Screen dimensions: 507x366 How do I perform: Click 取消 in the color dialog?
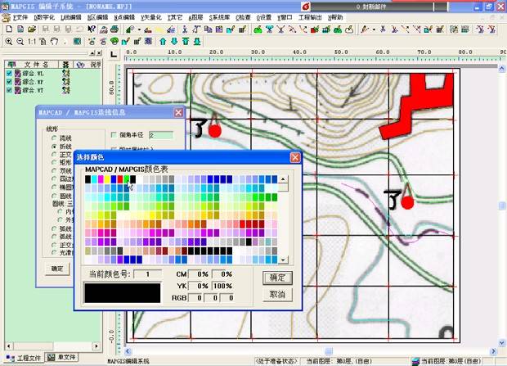point(277,295)
